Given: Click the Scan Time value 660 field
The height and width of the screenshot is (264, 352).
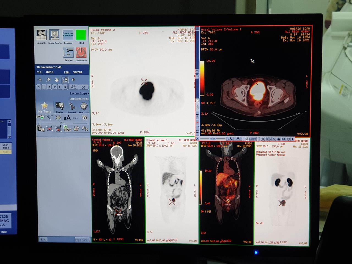Looking at the screenshot, I should 5,152.
